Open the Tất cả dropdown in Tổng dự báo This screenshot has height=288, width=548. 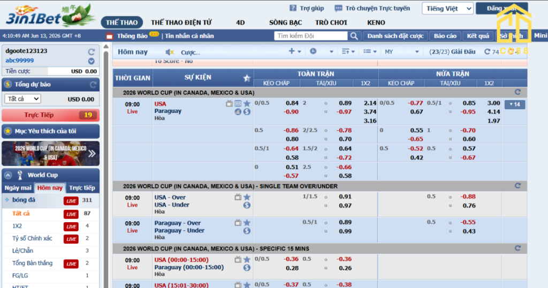coord(22,99)
